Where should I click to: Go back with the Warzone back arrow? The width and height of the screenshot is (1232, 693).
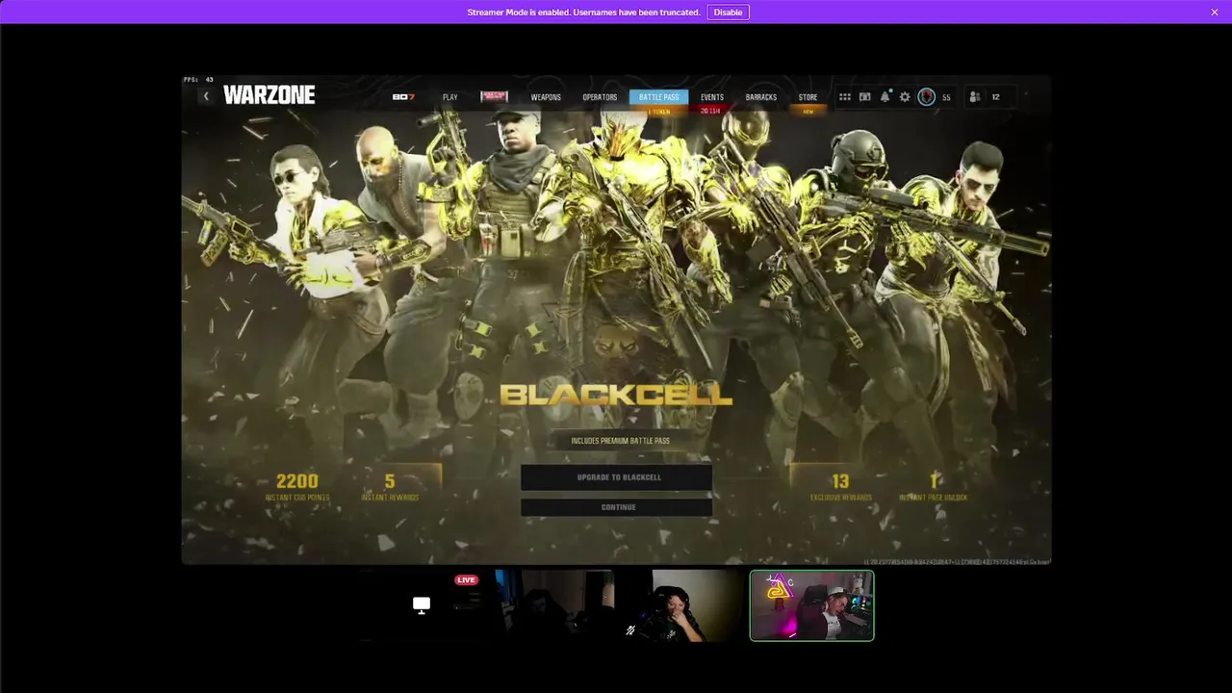[x=205, y=96]
